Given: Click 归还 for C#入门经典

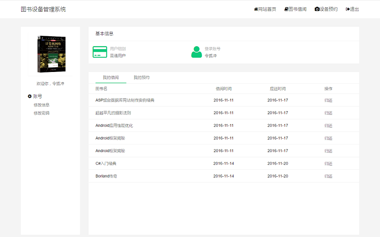Looking at the screenshot, I should coord(328,163).
